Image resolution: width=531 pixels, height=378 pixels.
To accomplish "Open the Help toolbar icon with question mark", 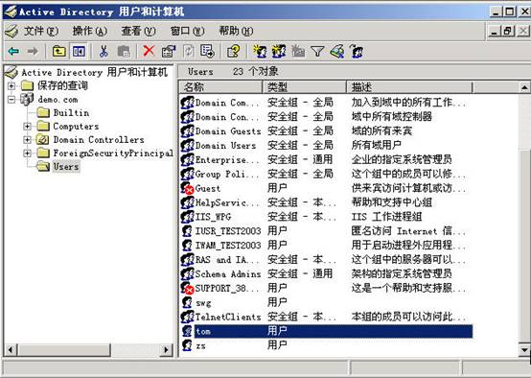I will pyautogui.click(x=233, y=52).
